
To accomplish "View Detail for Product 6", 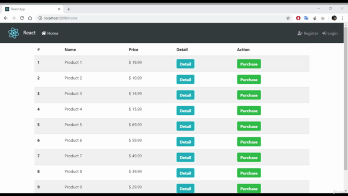I will click(185, 142).
